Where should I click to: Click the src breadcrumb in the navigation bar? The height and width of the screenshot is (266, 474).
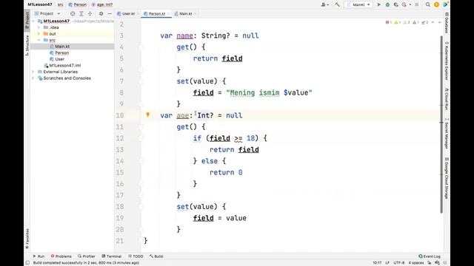pos(61,4)
